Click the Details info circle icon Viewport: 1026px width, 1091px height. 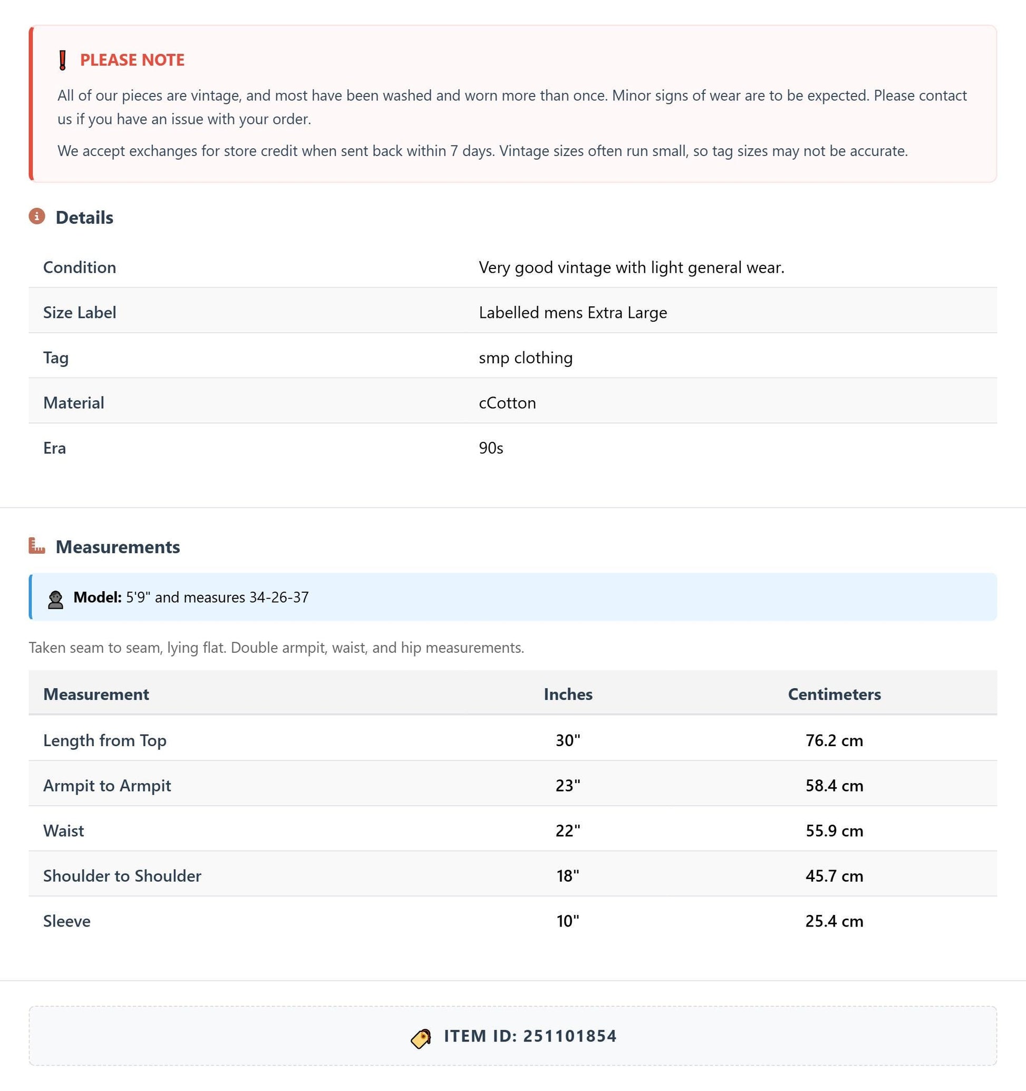pyautogui.click(x=37, y=216)
